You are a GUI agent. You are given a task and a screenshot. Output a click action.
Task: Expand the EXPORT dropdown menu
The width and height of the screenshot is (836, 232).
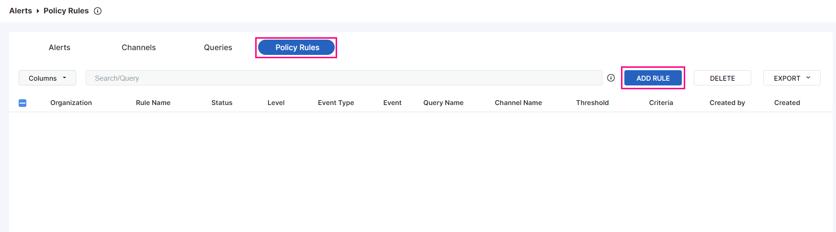point(791,78)
